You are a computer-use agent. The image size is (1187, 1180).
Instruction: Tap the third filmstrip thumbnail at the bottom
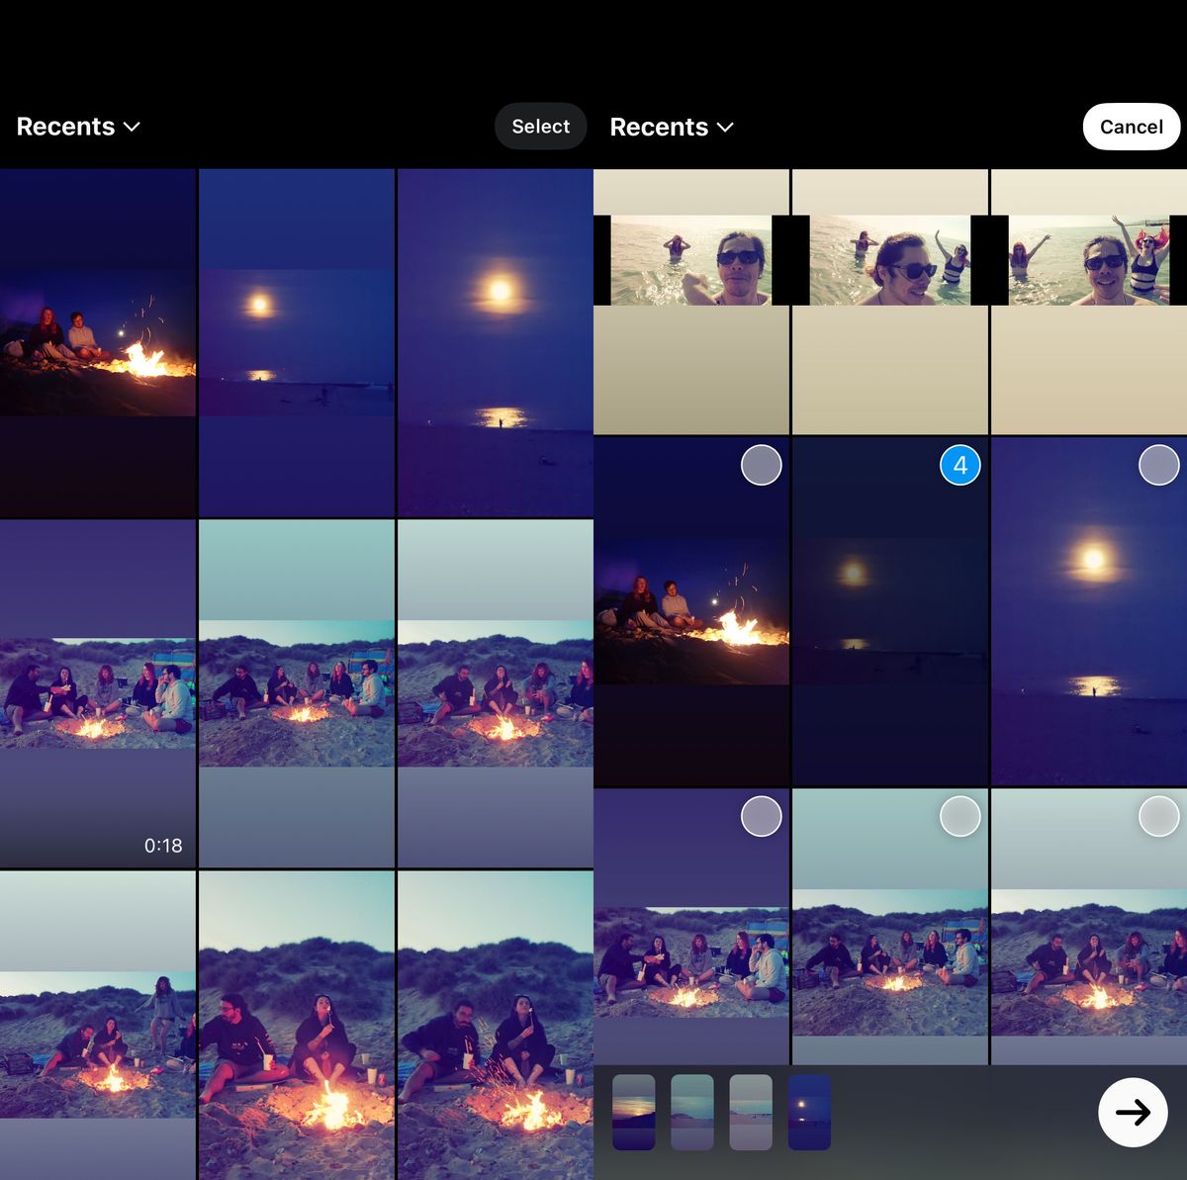pyautogui.click(x=748, y=1112)
